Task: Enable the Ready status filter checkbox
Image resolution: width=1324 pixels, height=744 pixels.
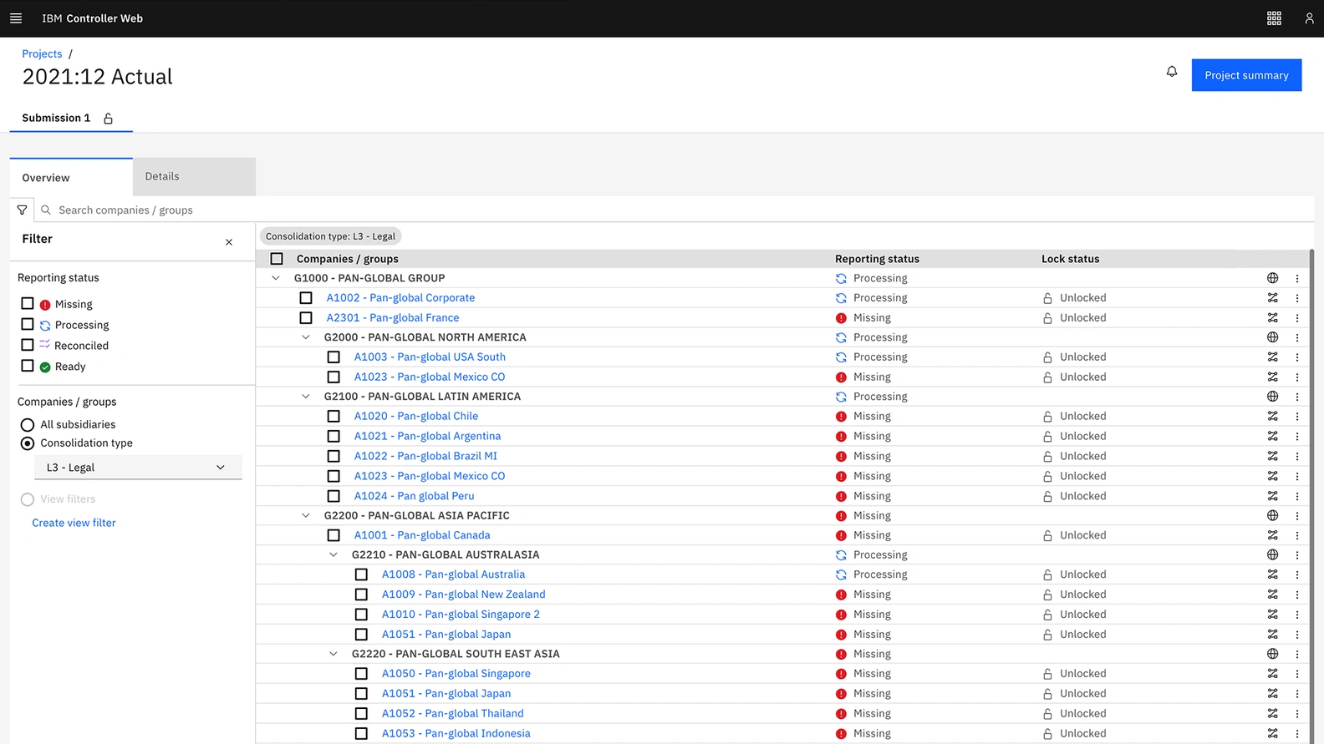Action: [28, 366]
